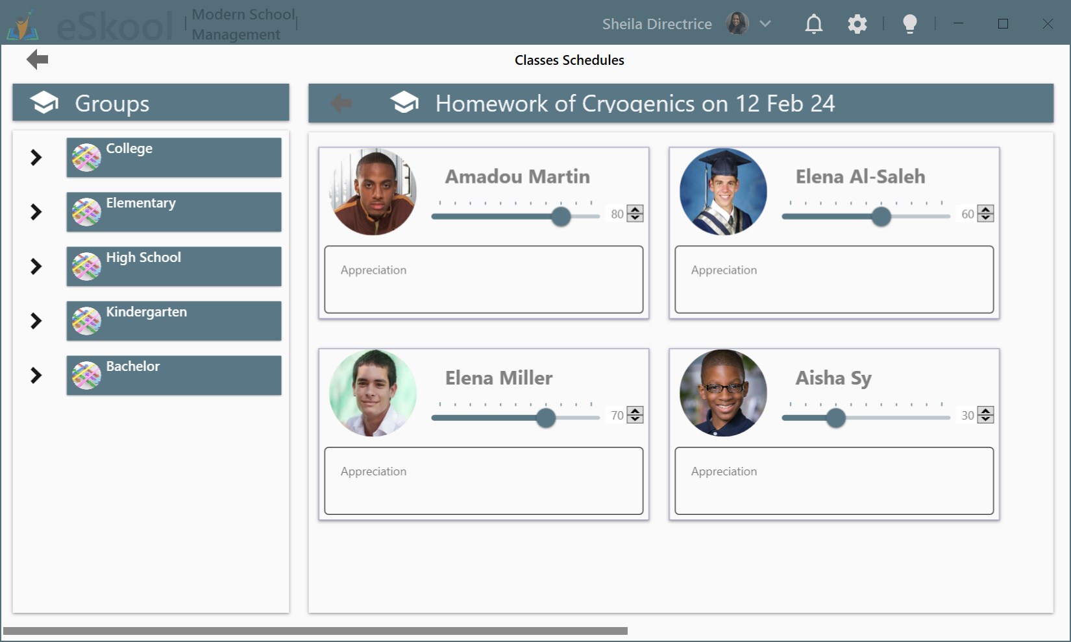This screenshot has width=1071, height=642.
Task: Increase Aisha Sy's grade with the stepper
Action: (985, 411)
